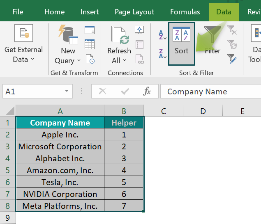Select column A header

click(60, 111)
